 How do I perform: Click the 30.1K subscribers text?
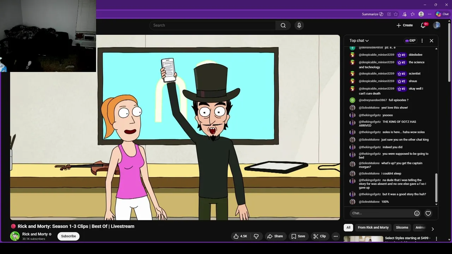[34, 239]
